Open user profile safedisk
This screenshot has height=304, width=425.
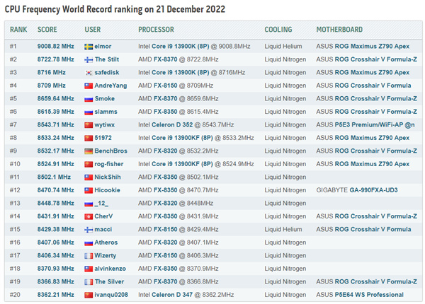(x=107, y=73)
